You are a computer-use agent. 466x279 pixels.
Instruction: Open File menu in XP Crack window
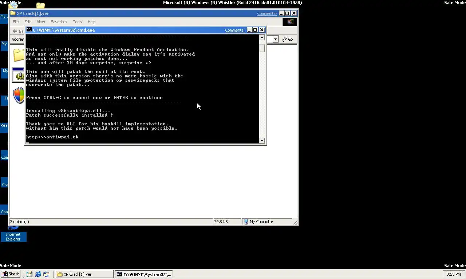point(16,22)
